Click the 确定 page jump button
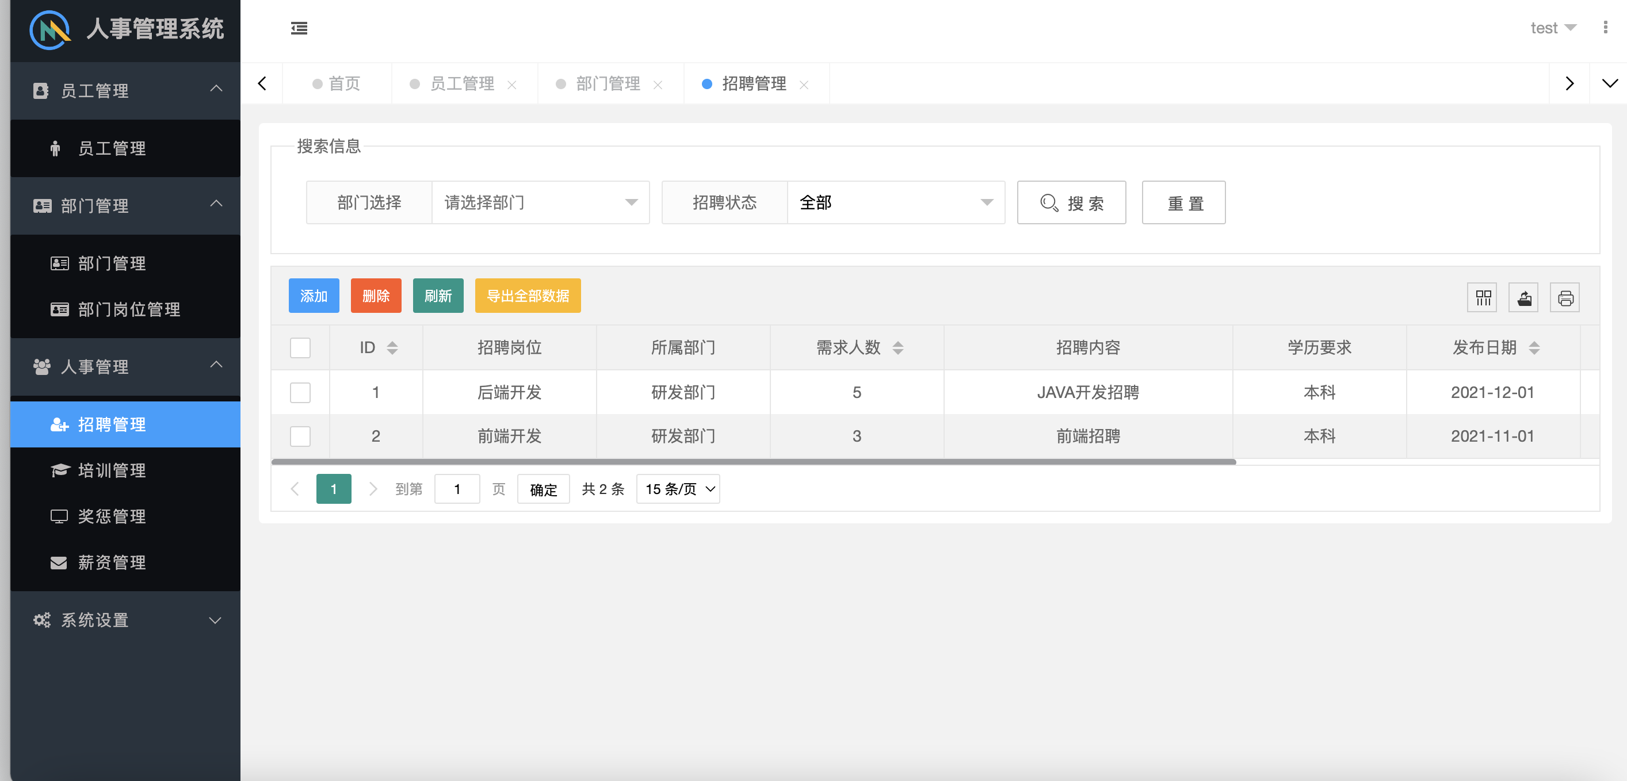The height and width of the screenshot is (781, 1627). pyautogui.click(x=543, y=489)
